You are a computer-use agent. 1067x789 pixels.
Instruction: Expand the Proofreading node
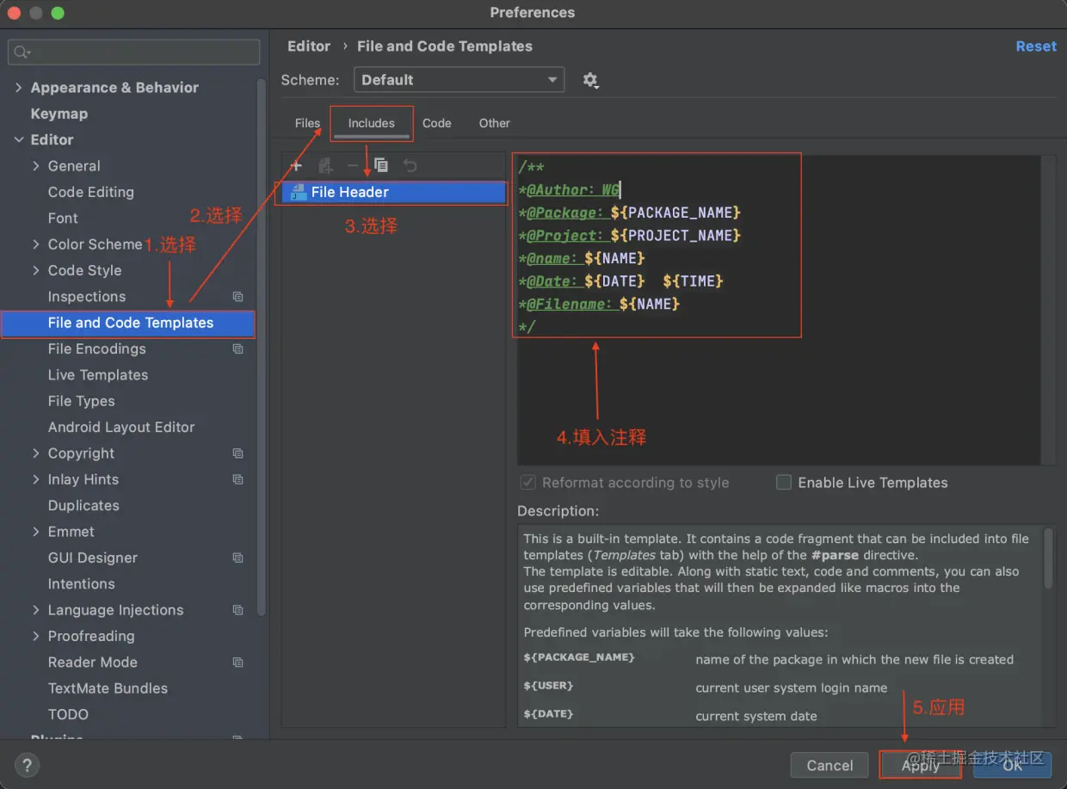(36, 636)
